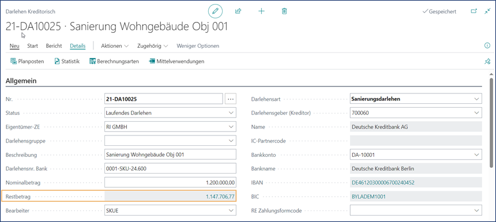The width and height of the screenshot is (496, 222).
Task: Click the collapse page arrows icon
Action: (487, 12)
